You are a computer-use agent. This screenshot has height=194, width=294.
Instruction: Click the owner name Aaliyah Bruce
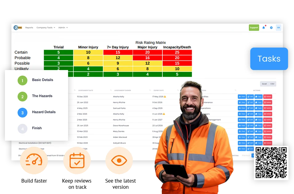tap(119, 143)
